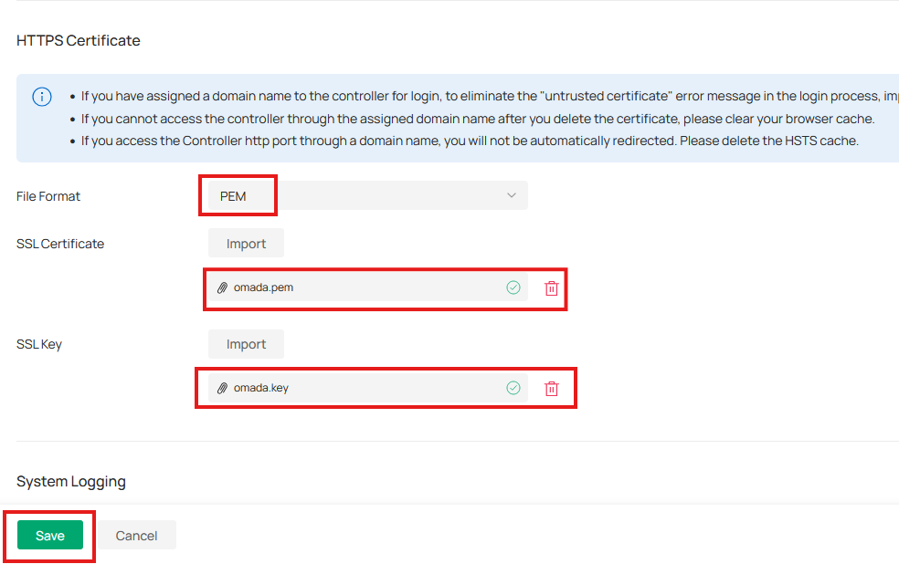The width and height of the screenshot is (899, 564).
Task: Click the green checkmark beside omada.key
Action: coord(513,387)
